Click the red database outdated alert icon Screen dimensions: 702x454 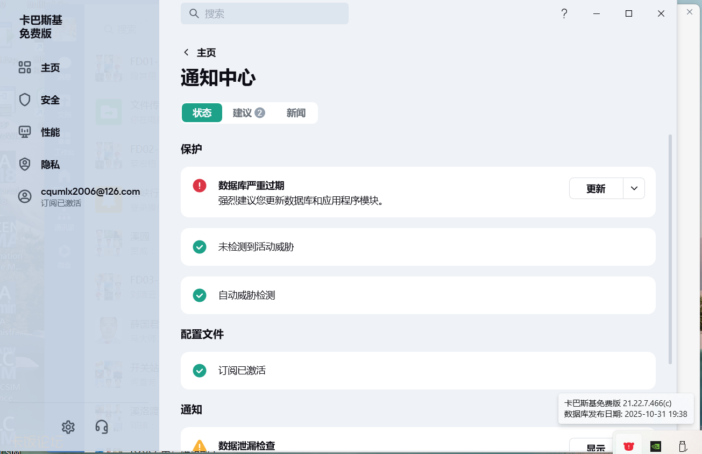coord(200,186)
